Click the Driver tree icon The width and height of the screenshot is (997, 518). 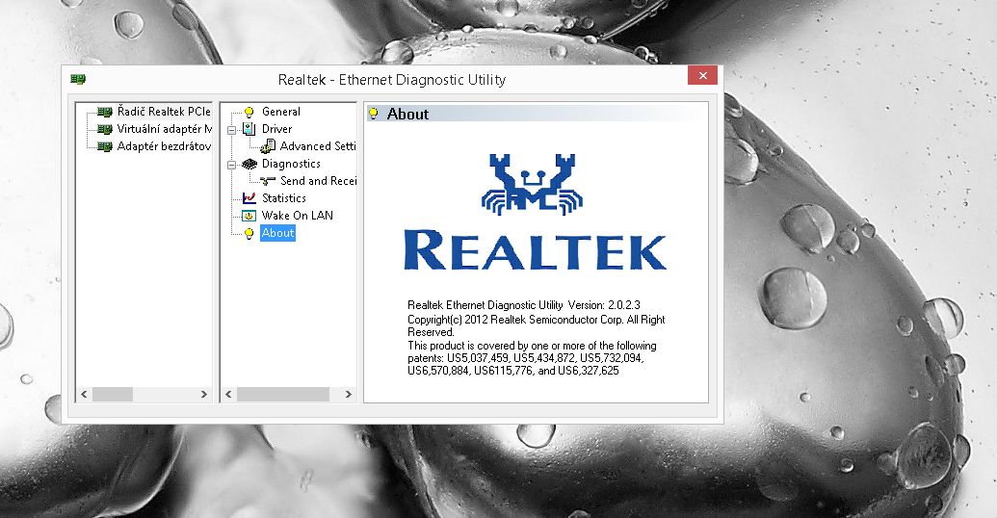click(x=249, y=129)
